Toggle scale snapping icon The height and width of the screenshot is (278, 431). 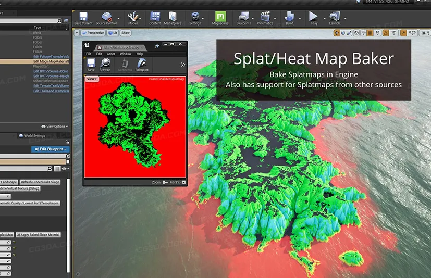click(403, 33)
